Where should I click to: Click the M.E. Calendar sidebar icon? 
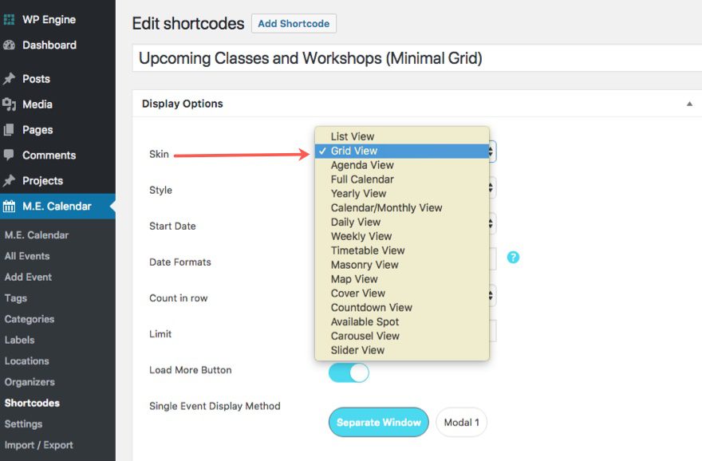[x=10, y=207]
